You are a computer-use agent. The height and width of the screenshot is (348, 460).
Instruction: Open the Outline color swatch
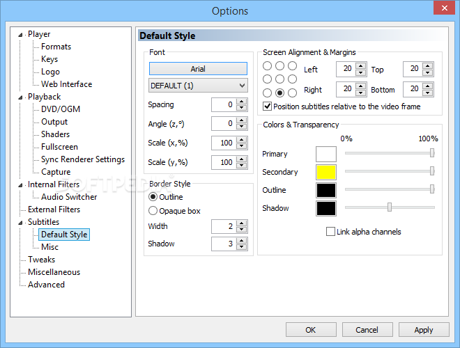(326, 191)
